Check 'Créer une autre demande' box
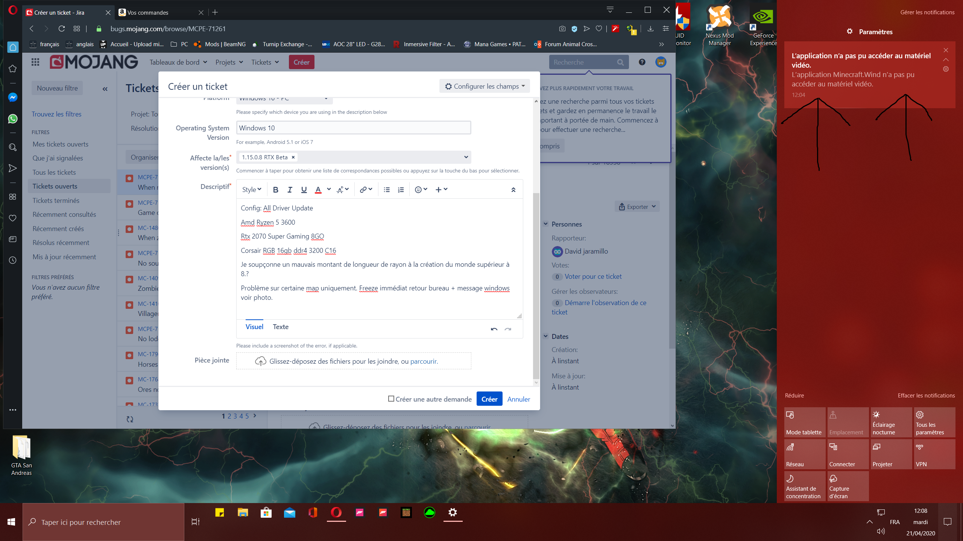This screenshot has height=541, width=963. (391, 399)
